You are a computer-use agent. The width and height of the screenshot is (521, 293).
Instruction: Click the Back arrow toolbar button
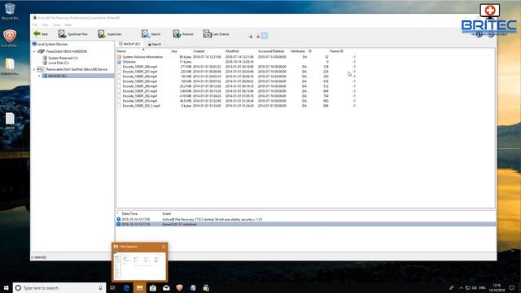click(41, 34)
